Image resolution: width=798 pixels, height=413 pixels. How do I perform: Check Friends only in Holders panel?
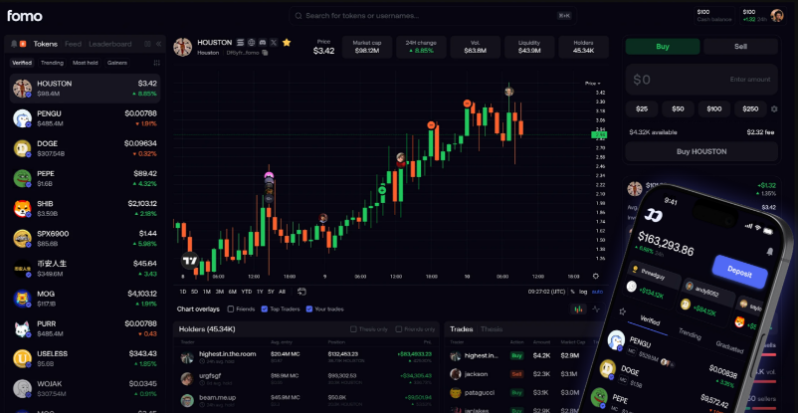pyautogui.click(x=398, y=329)
